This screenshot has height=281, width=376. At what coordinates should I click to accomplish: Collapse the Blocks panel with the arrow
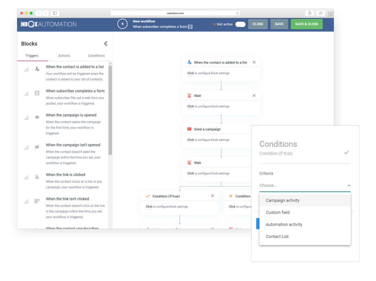pyautogui.click(x=105, y=44)
